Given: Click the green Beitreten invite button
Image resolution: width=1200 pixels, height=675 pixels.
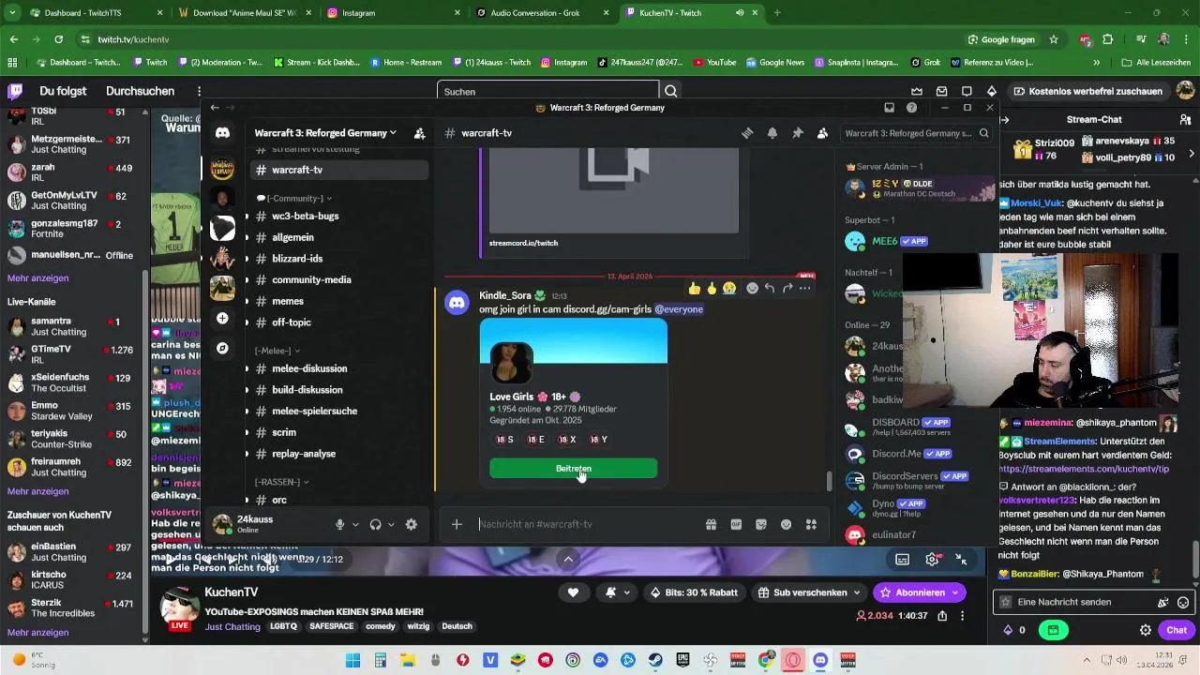Looking at the screenshot, I should point(573,469).
